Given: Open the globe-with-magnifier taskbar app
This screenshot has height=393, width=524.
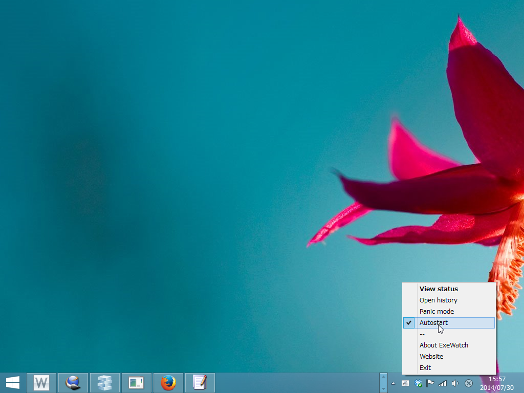Looking at the screenshot, I should [73, 383].
